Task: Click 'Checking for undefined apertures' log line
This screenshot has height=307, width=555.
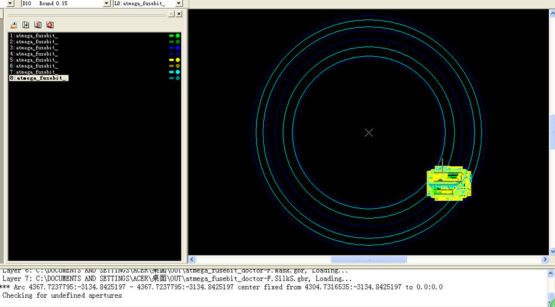Action: click(x=62, y=295)
